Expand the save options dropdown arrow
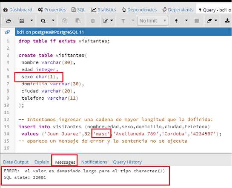Viewport: 232px width, 188px height. click(x=32, y=20)
